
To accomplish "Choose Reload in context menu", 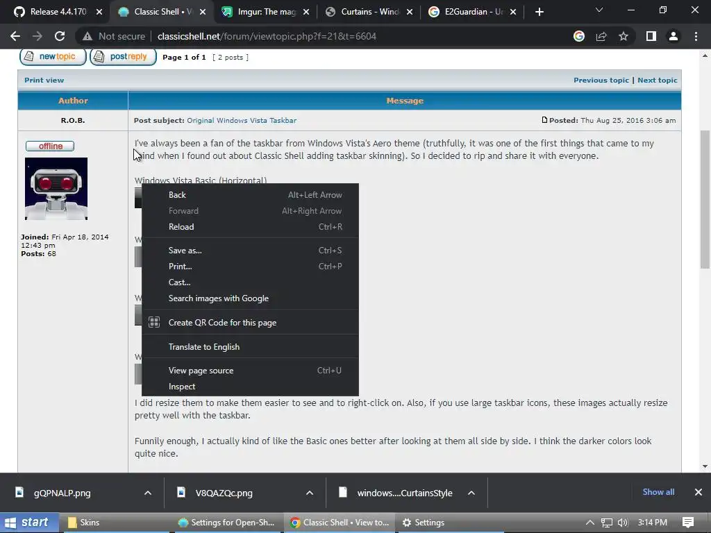I will 250,227.
